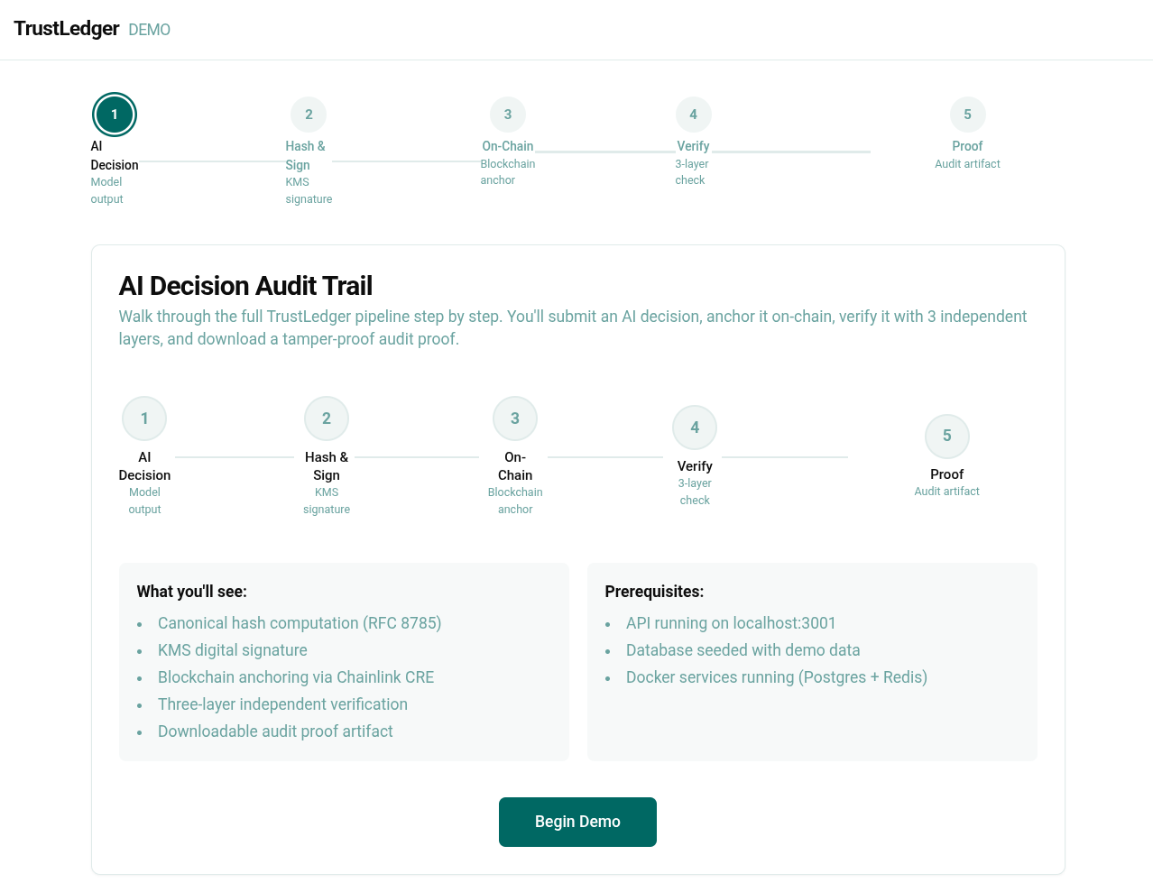The height and width of the screenshot is (892, 1153).
Task: Select step 2 Hash & Sign circle inside card
Action: (327, 418)
